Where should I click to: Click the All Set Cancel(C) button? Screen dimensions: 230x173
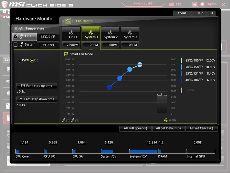coord(201,128)
